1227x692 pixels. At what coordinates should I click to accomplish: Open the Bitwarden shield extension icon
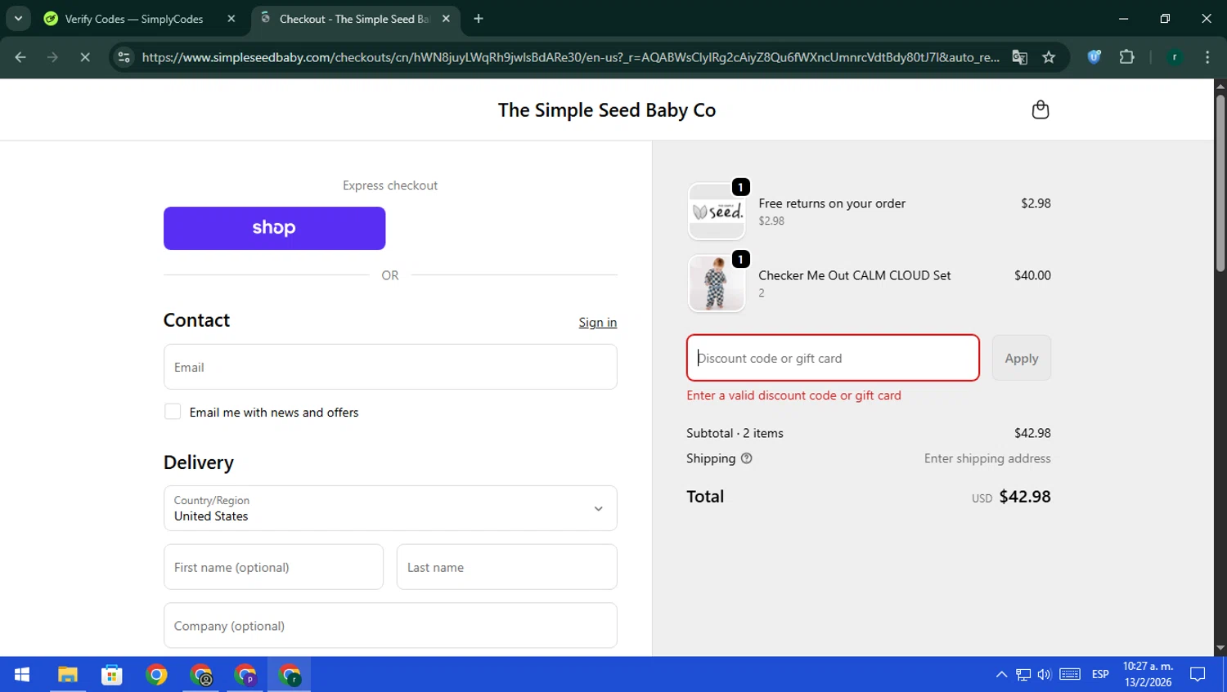[x=1094, y=57]
